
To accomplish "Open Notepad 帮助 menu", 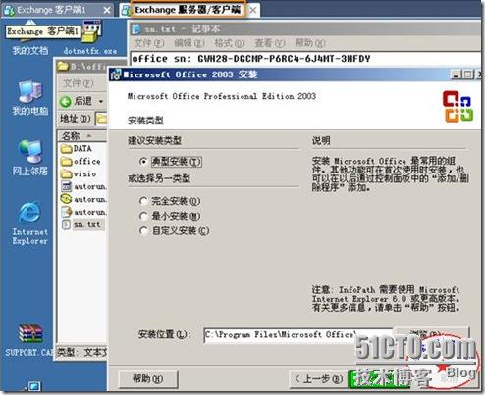I will pos(310,43).
